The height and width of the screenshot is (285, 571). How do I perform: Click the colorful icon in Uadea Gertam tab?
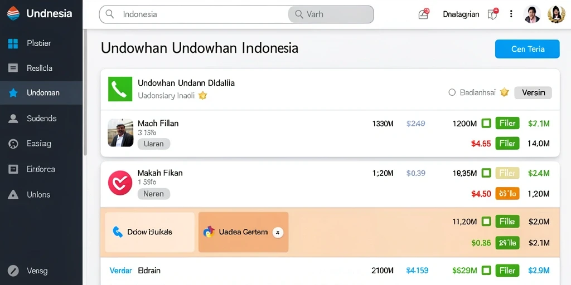point(209,232)
